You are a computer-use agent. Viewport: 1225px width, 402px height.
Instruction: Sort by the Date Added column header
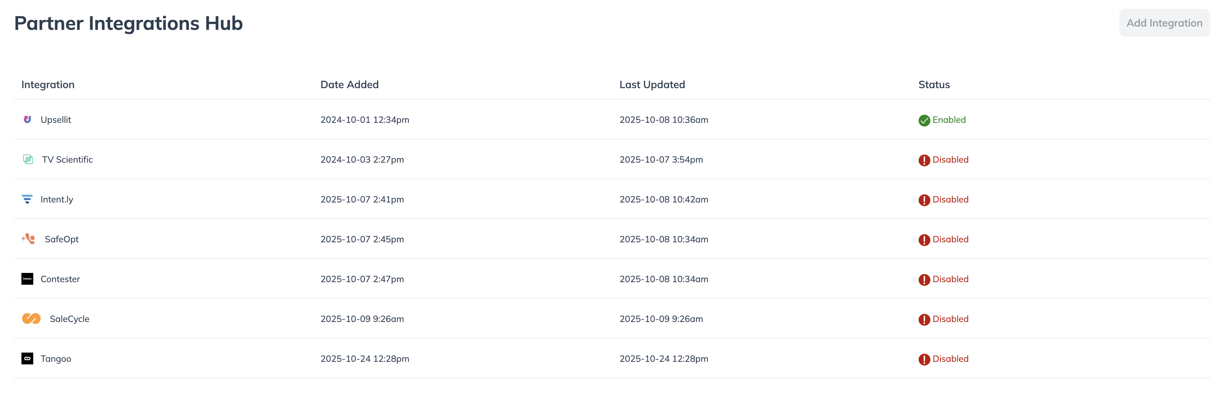pyautogui.click(x=349, y=84)
